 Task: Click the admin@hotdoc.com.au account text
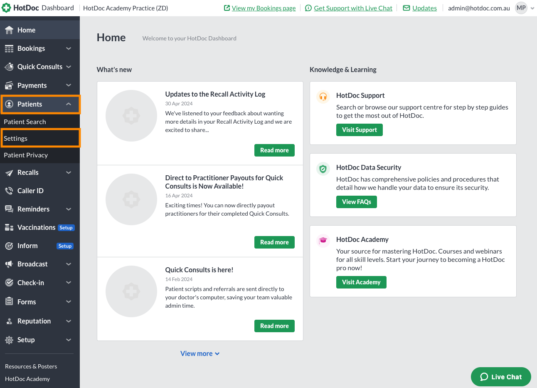pos(479,8)
